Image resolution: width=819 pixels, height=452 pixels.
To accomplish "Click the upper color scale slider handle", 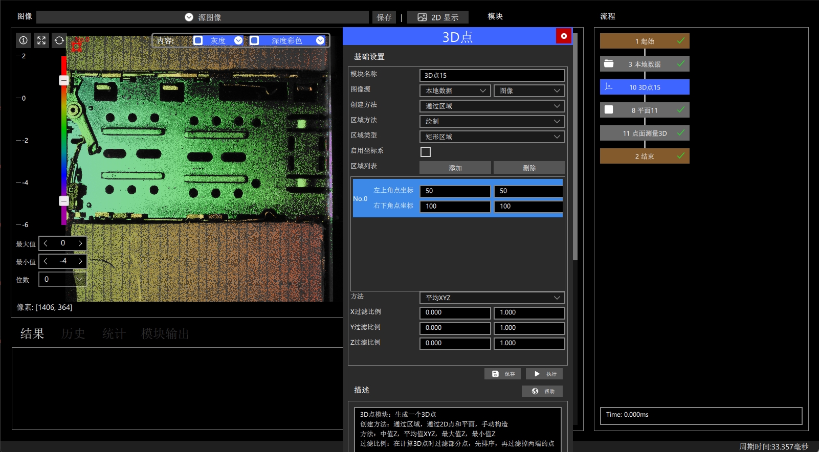I will point(63,80).
